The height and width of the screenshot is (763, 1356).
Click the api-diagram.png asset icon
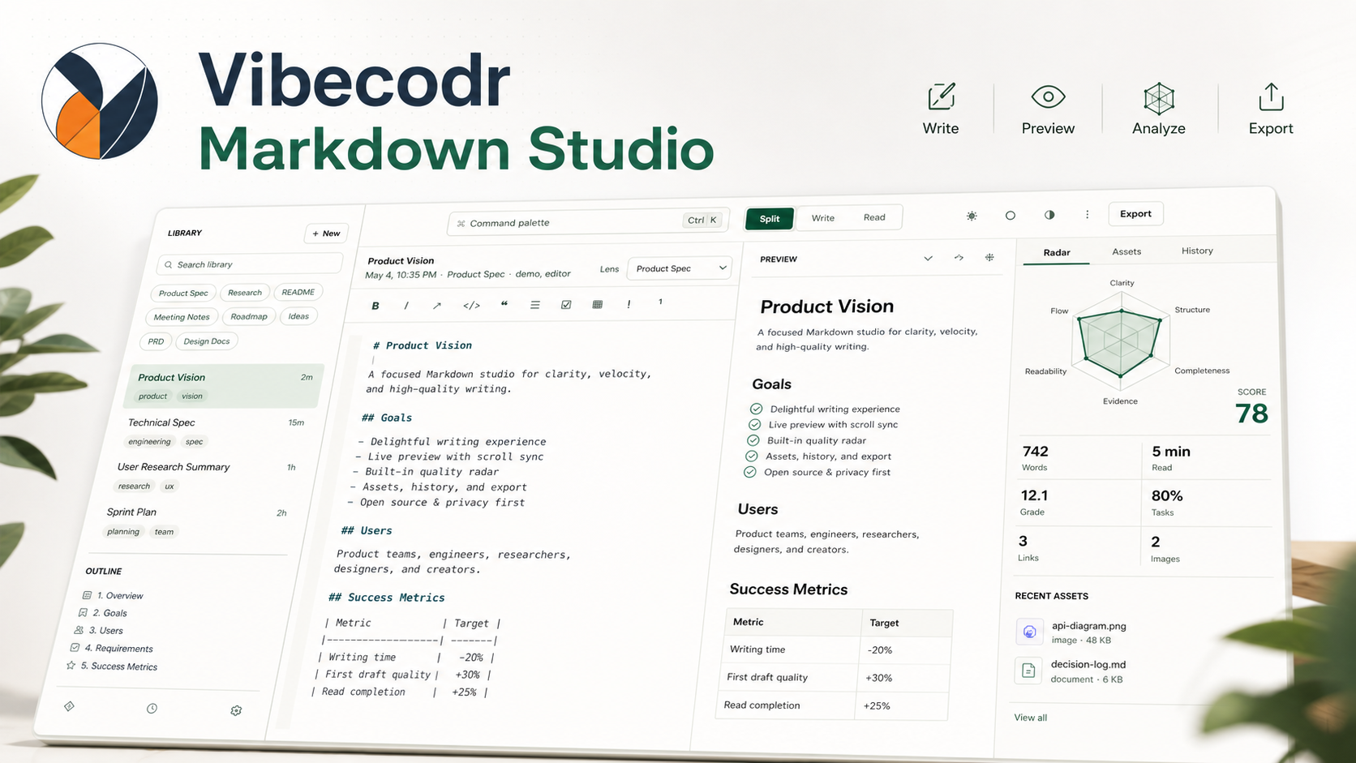[1029, 632]
